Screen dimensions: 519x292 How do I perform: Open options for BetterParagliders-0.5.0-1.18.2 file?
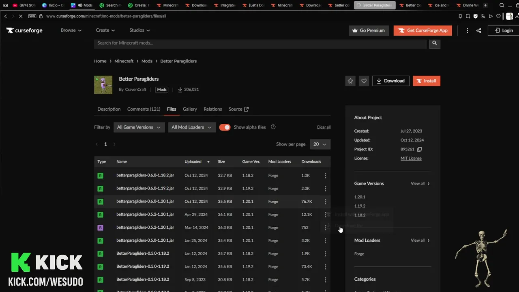click(325, 253)
